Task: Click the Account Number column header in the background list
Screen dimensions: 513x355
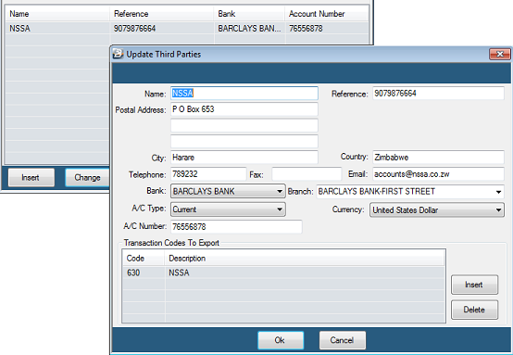Action: click(327, 14)
